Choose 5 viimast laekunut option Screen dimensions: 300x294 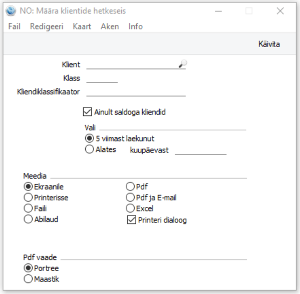89,138
